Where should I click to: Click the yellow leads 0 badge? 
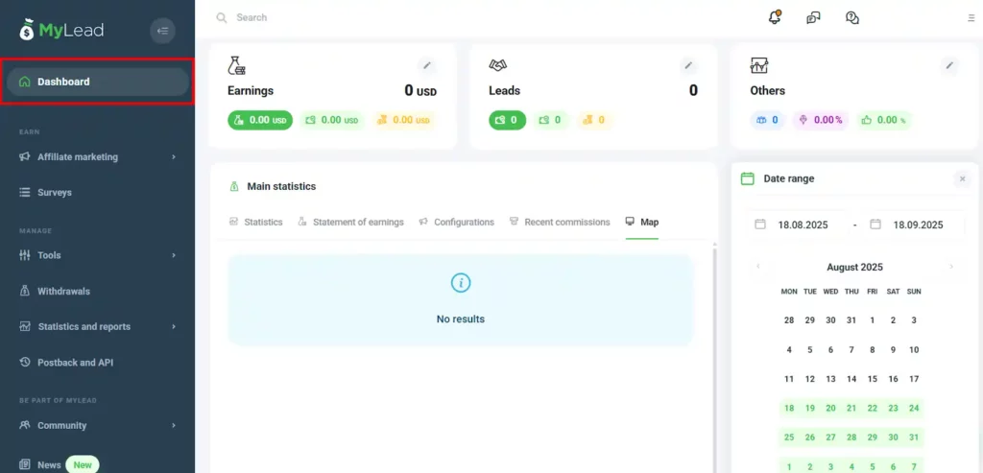595,120
